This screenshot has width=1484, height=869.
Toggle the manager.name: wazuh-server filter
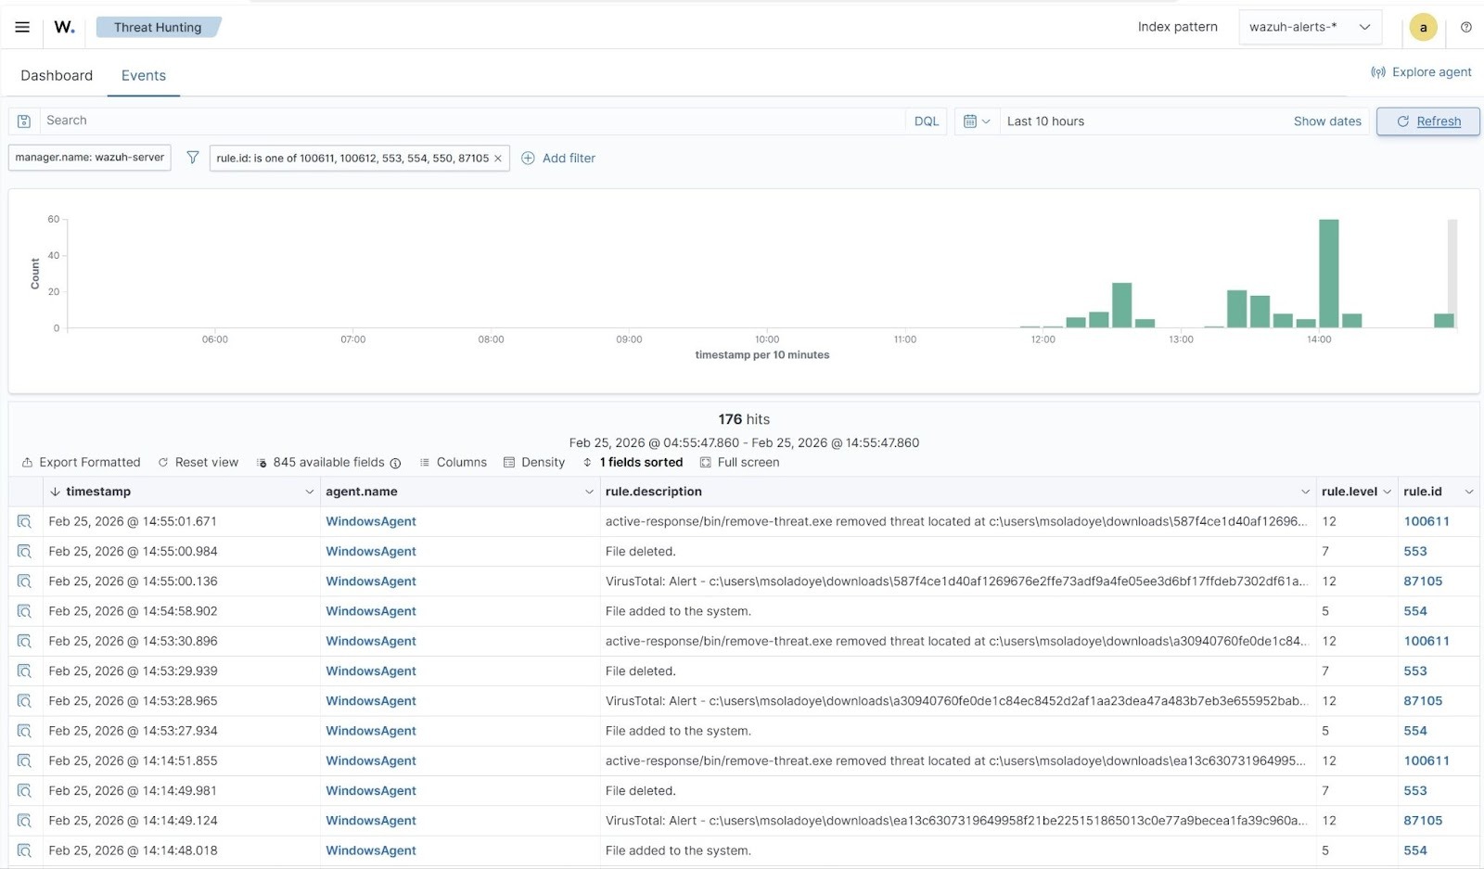pos(89,158)
